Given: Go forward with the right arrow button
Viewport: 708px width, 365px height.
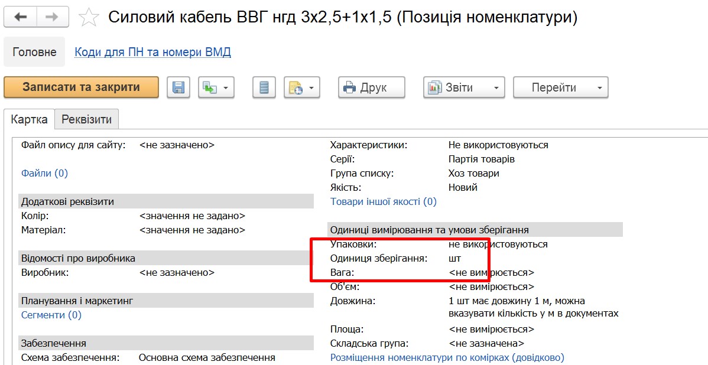Looking at the screenshot, I should click(x=53, y=17).
